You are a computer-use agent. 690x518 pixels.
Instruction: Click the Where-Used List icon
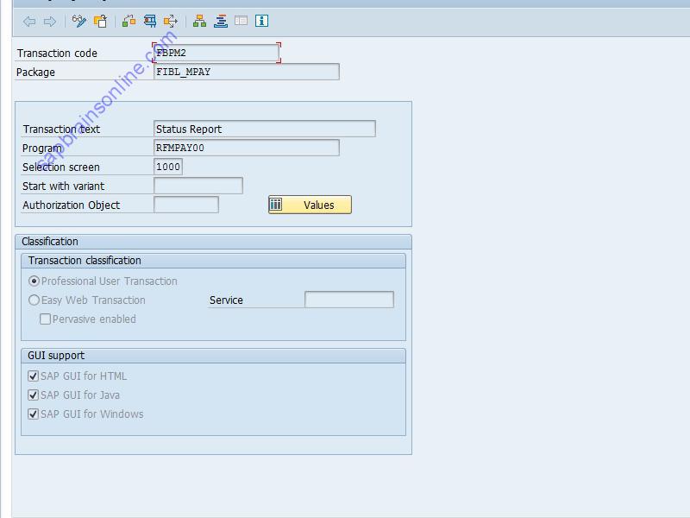[129, 21]
